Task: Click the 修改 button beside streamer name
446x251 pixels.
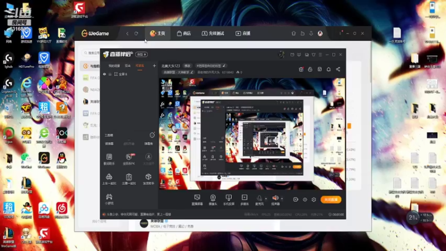Action: click(187, 66)
